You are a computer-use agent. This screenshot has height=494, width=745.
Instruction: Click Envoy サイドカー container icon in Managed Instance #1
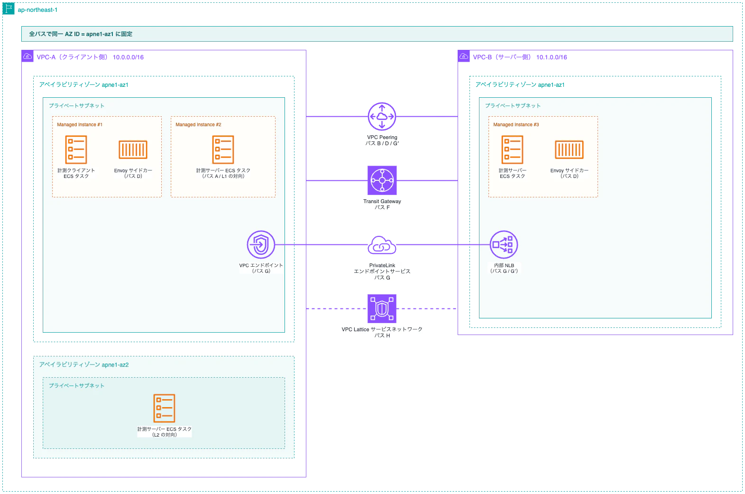coord(133,149)
